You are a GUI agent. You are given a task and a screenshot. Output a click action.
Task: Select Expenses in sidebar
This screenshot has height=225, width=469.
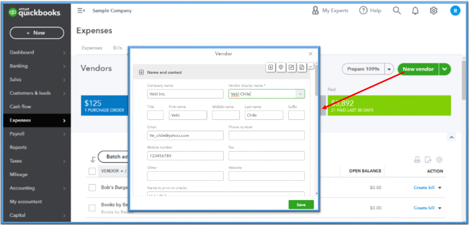(37, 120)
